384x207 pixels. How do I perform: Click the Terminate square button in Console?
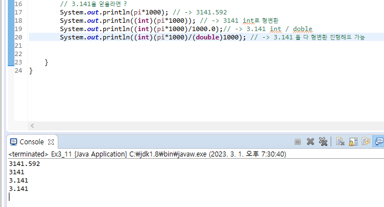pos(297,142)
